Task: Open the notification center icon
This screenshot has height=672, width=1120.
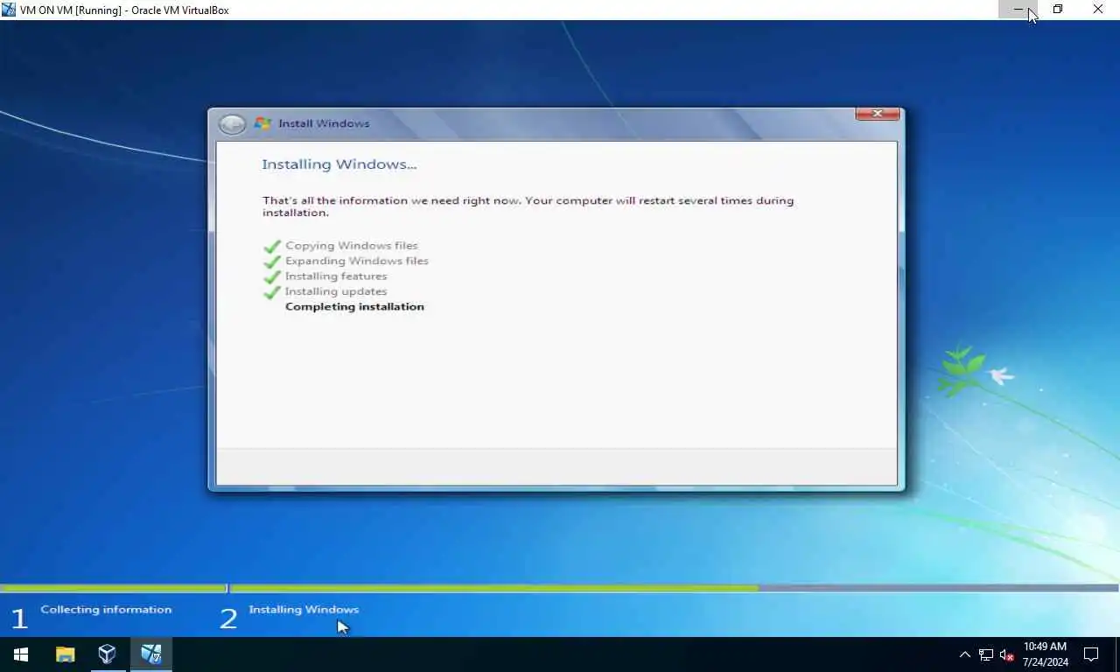Action: 1091,654
